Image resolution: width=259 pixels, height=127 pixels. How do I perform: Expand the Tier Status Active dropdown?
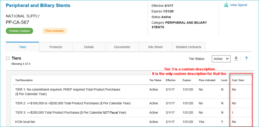(x=221, y=59)
